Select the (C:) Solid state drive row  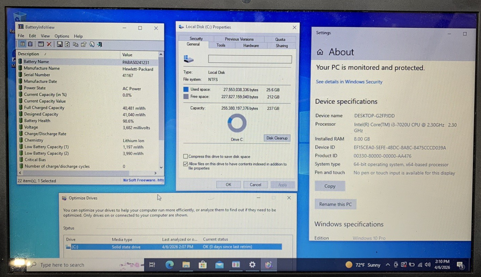[x=173, y=247]
